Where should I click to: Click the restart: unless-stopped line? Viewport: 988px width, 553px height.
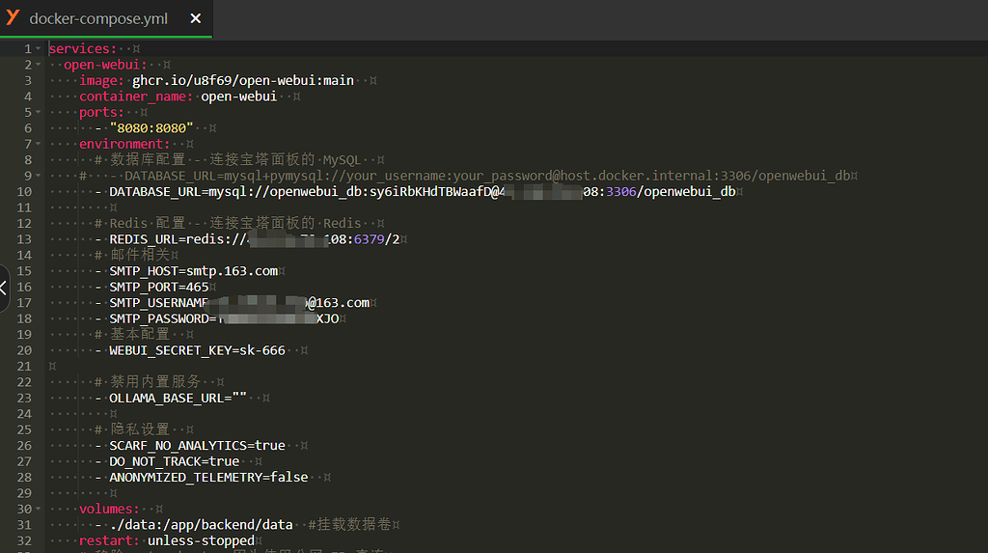click(167, 541)
